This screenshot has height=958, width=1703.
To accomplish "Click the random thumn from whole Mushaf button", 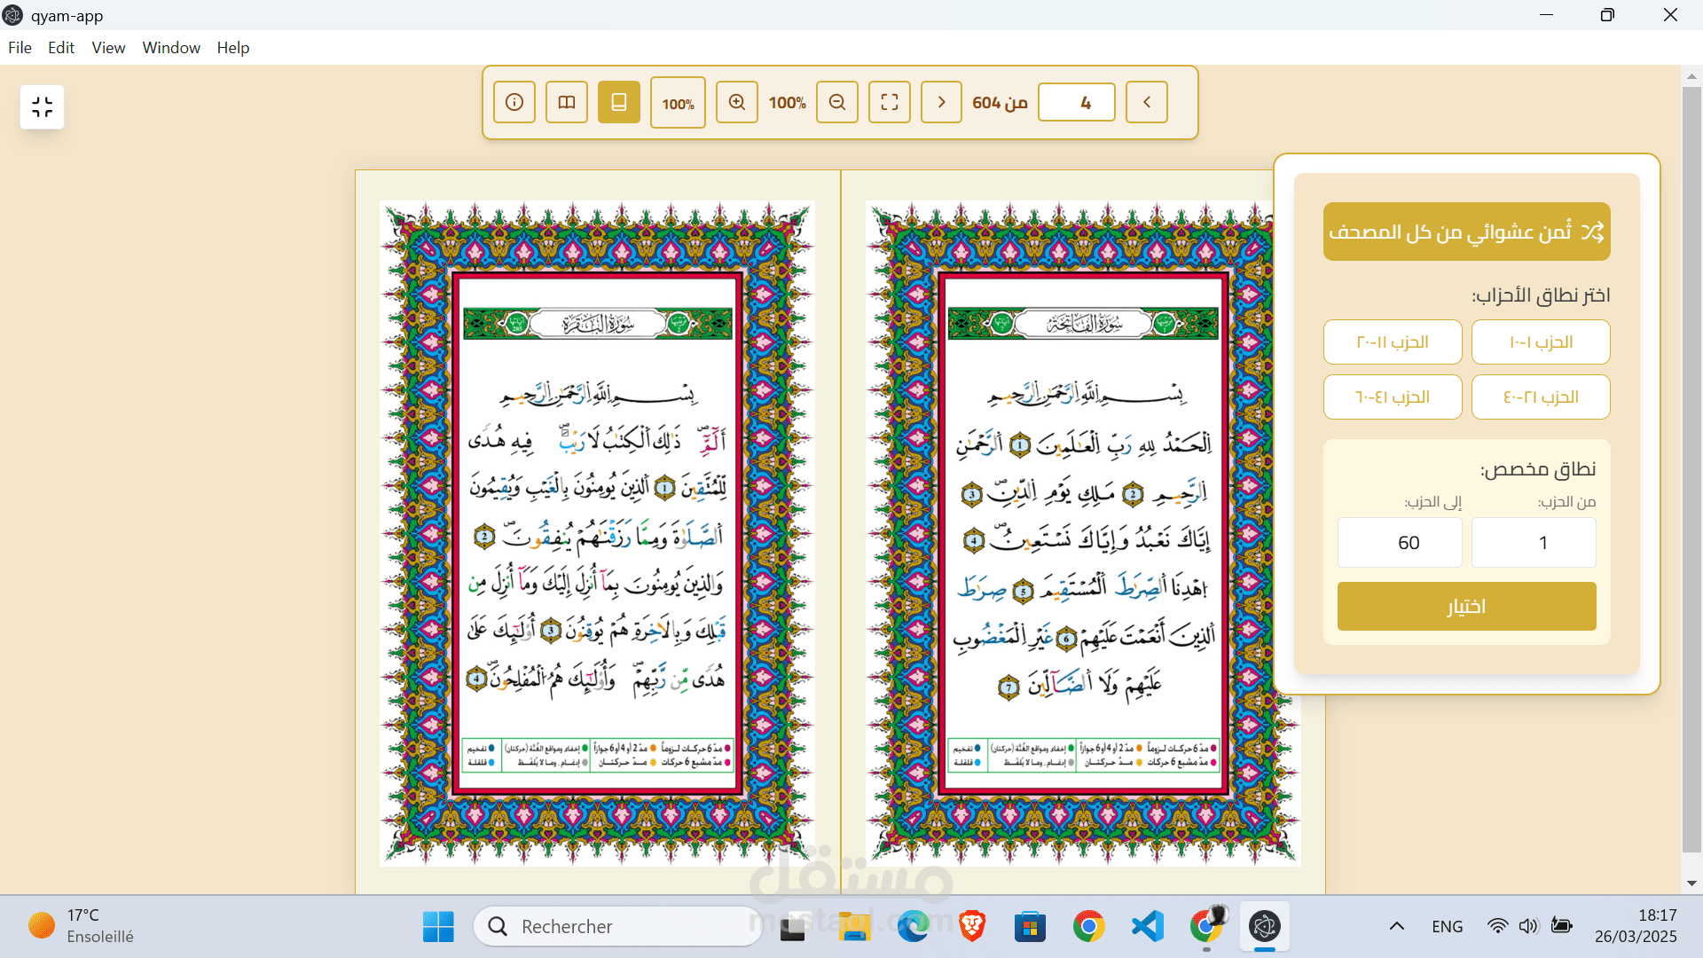I will pos(1466,232).
